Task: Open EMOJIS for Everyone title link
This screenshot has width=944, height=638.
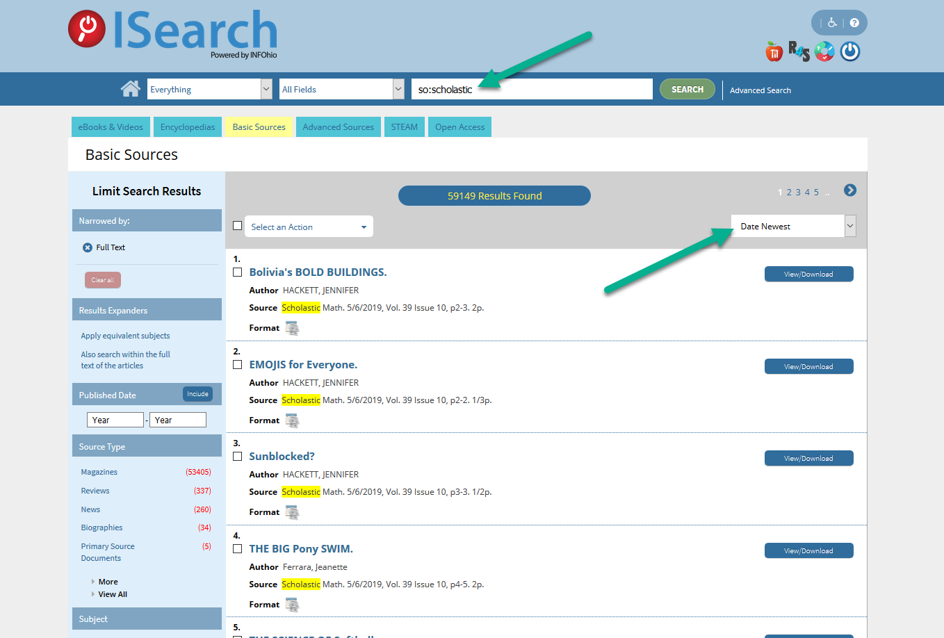Action: (x=303, y=365)
